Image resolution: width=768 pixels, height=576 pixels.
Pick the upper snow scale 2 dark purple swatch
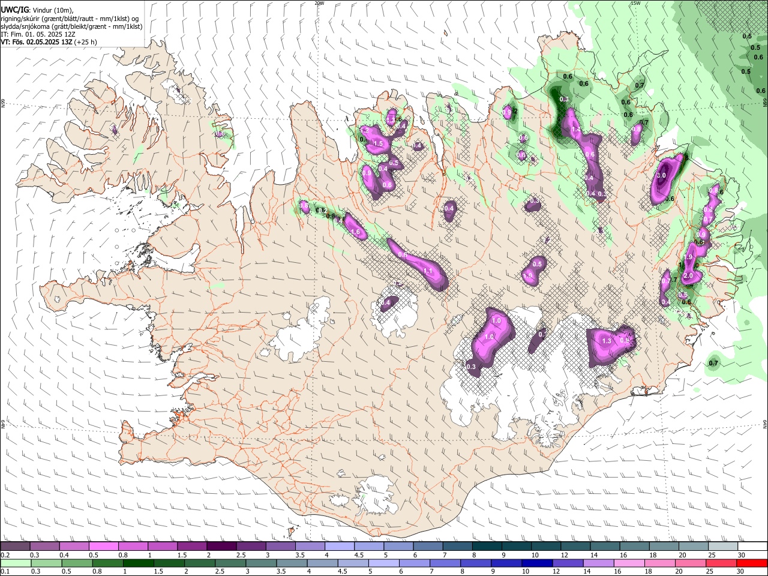pos(221,547)
